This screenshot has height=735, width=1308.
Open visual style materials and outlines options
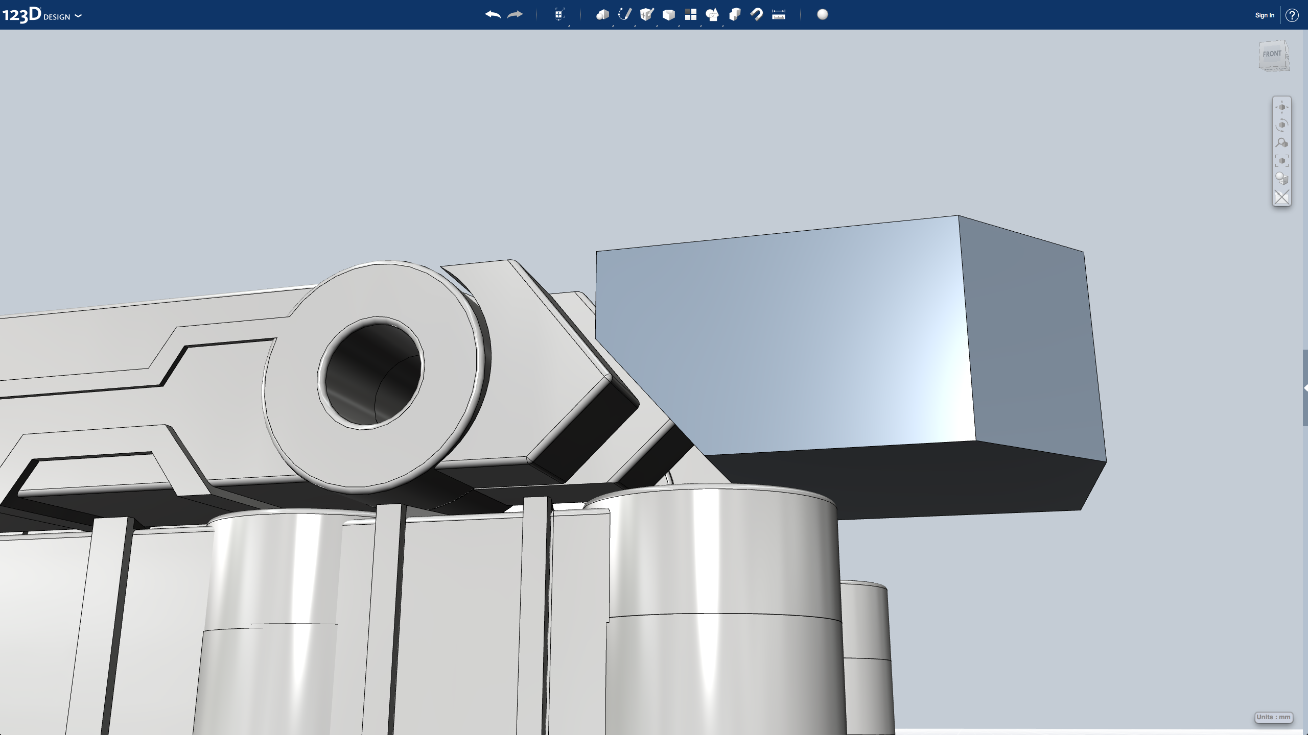[1281, 179]
